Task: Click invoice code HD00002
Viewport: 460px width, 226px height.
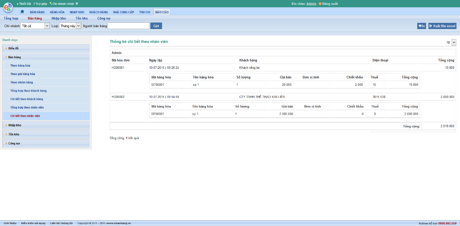Action: click(x=118, y=97)
